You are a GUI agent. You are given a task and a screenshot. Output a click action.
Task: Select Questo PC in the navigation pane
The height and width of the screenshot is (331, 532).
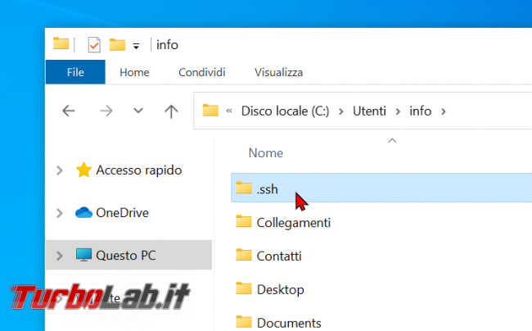126,256
